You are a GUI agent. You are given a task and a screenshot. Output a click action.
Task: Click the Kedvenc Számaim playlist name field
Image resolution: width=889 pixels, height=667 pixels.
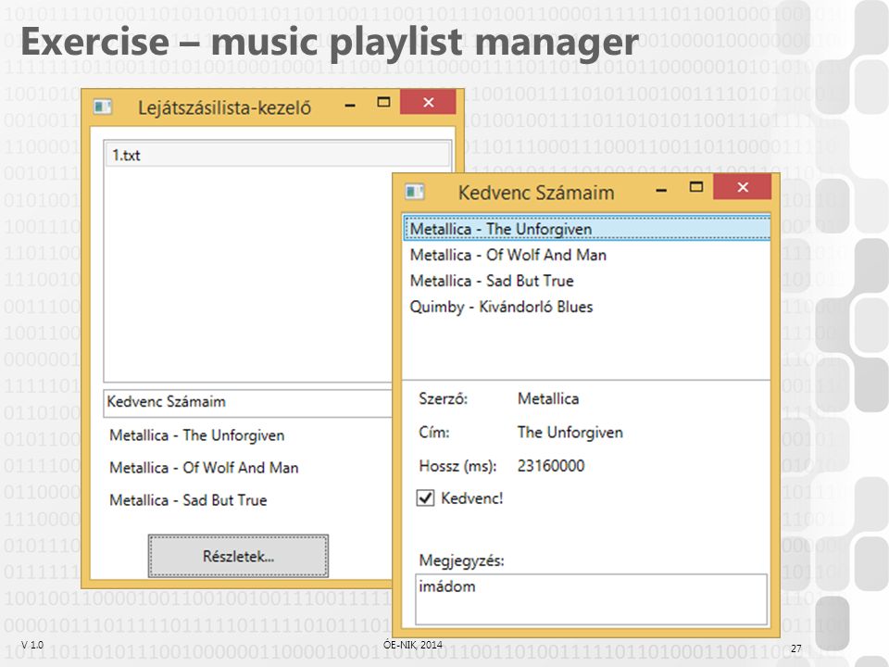(248, 403)
